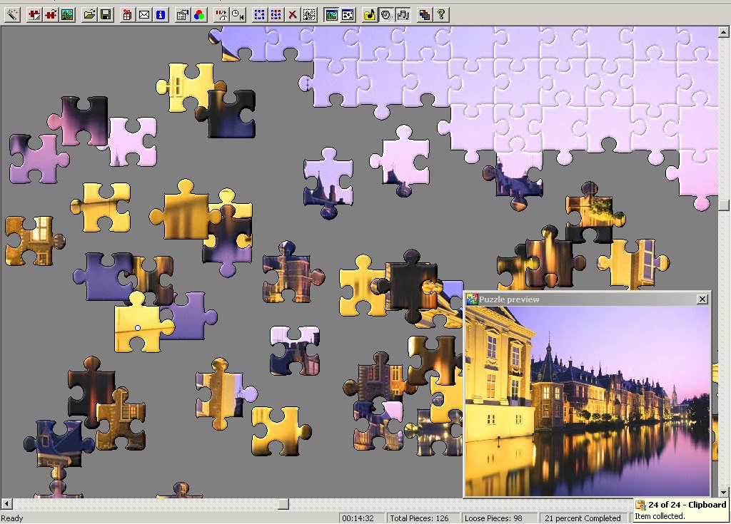
Task: Click the clock timer toolbar icon
Action: 238,14
